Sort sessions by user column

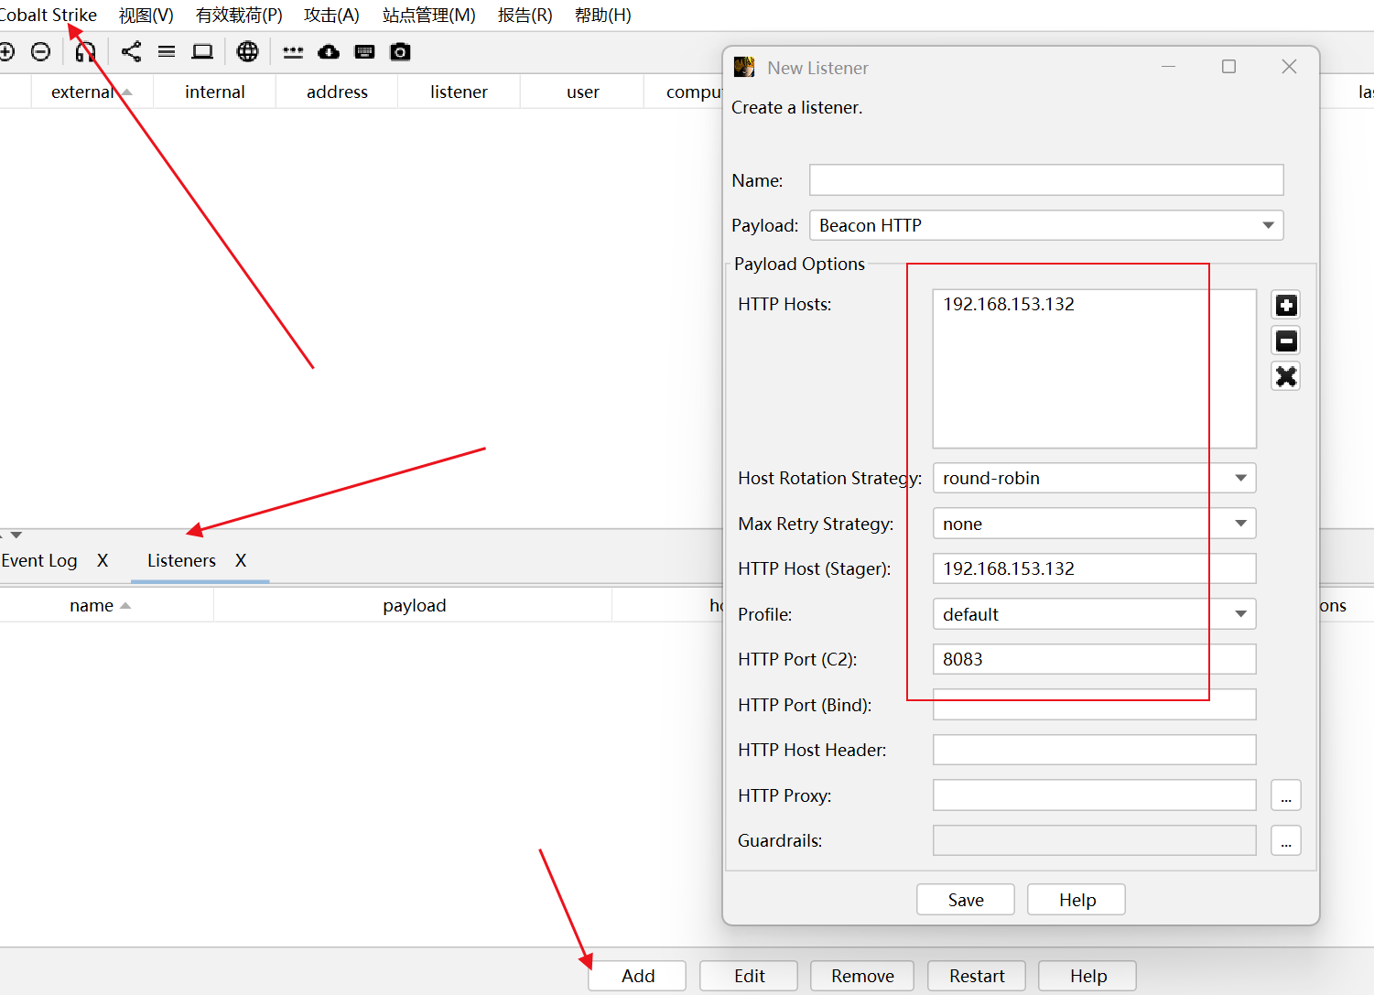582,92
